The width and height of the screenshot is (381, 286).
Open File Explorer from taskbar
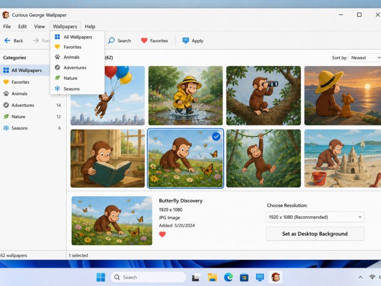click(212, 277)
